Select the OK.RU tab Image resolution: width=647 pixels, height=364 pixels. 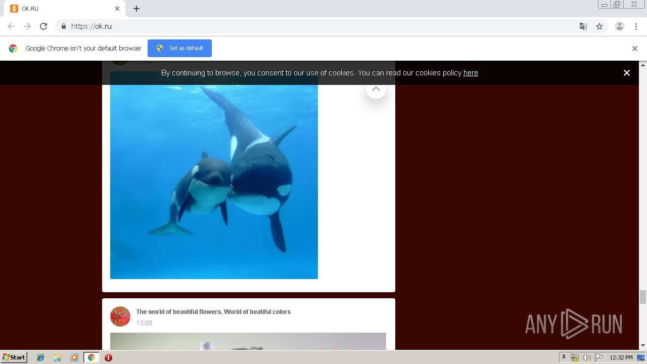point(65,9)
